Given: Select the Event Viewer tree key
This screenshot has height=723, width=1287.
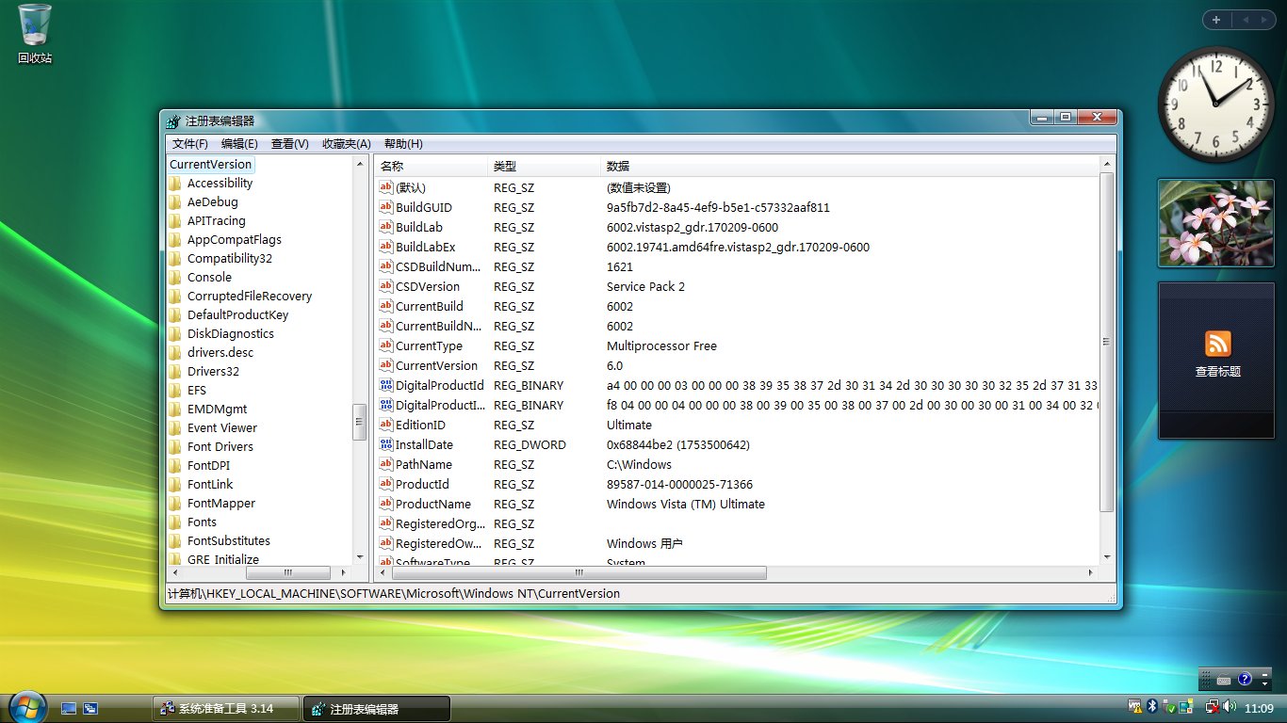Looking at the screenshot, I should tap(222, 428).
